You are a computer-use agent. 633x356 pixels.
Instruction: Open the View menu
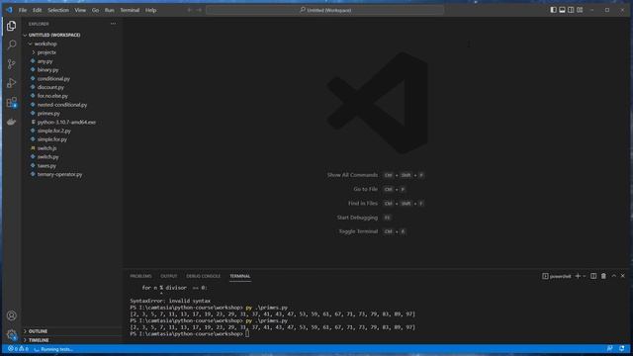80,10
